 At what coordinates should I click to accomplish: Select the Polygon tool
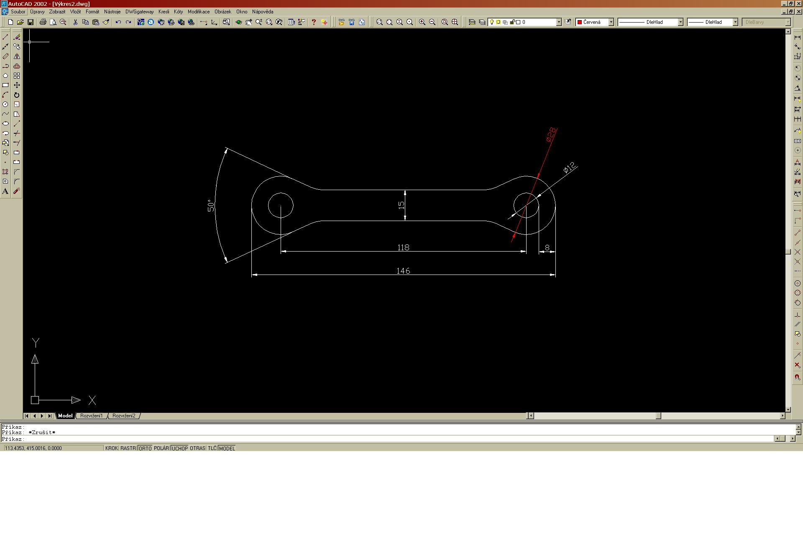tap(5, 76)
